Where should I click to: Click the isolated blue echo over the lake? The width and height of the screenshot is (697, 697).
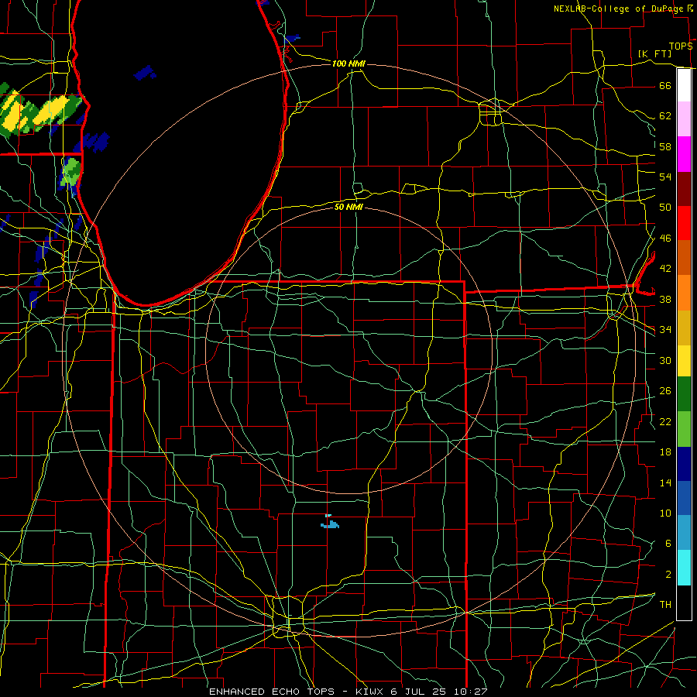point(146,73)
